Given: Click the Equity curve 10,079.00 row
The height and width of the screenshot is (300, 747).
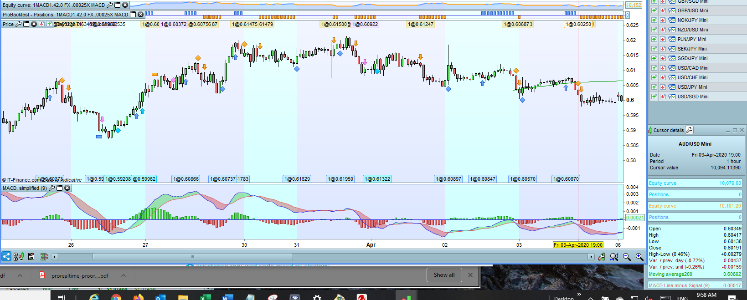Looking at the screenshot, I should tap(695, 183).
